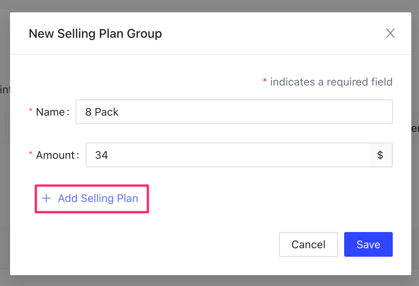Place cursor on the '34' amount value
This screenshot has height=286, width=419.
[101, 155]
